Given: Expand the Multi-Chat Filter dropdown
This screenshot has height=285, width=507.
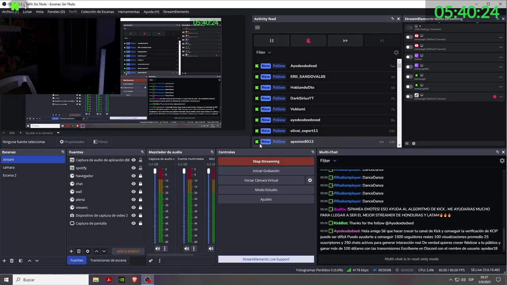Looking at the screenshot, I should (x=328, y=161).
